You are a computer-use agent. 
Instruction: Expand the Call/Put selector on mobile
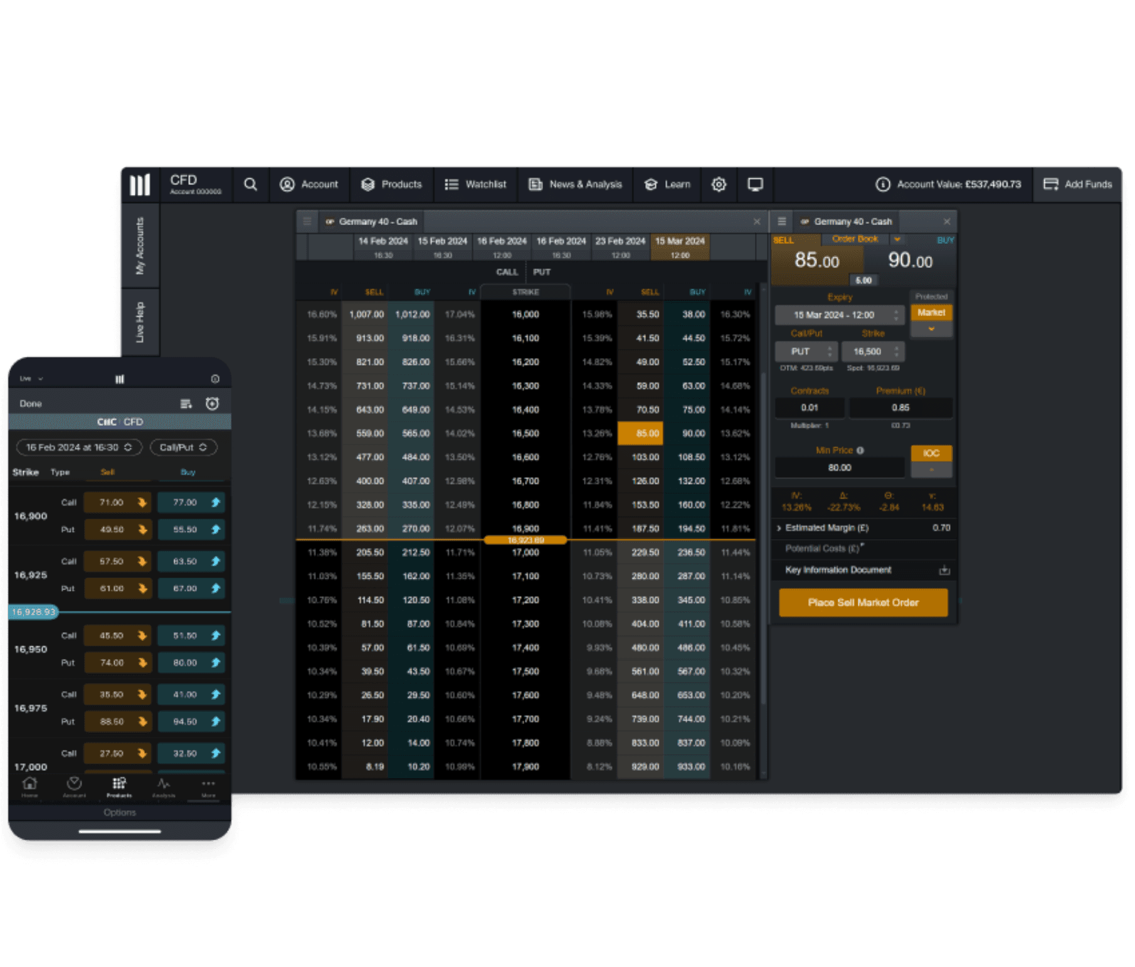point(182,447)
